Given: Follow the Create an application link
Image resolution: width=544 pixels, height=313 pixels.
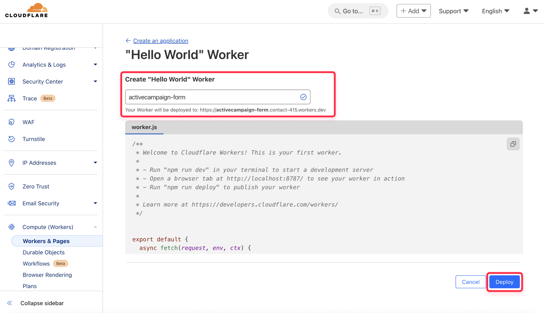Looking at the screenshot, I should [160, 41].
